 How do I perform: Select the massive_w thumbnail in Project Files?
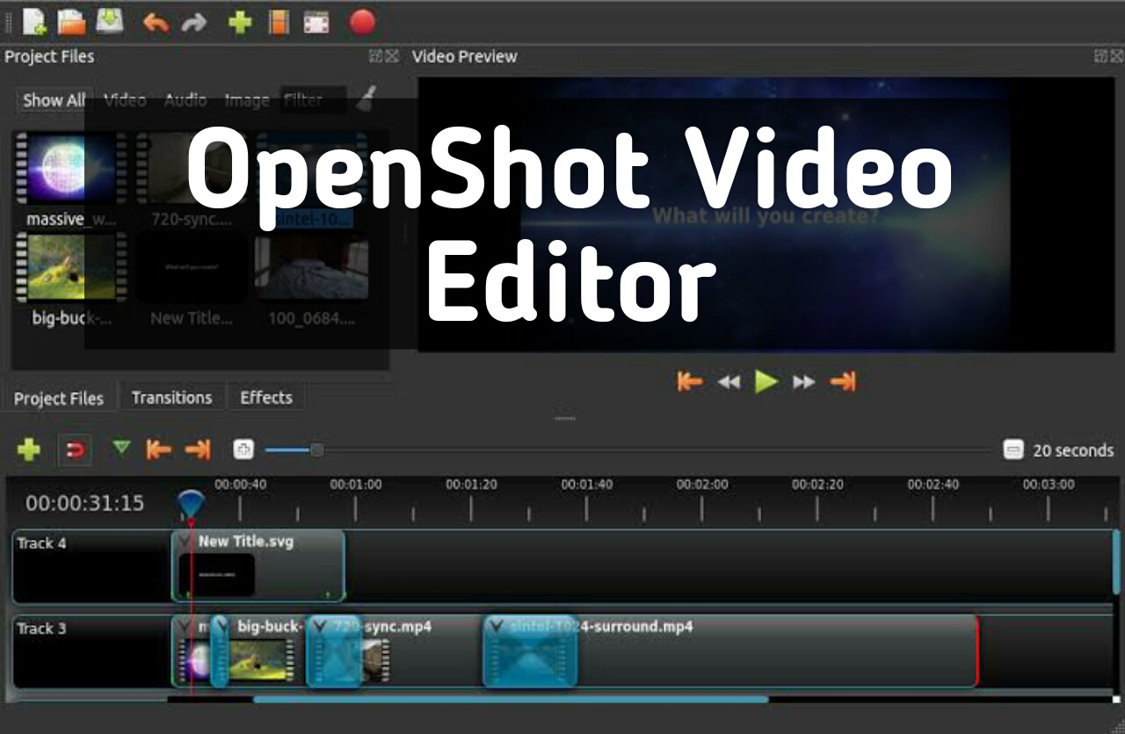[70, 168]
